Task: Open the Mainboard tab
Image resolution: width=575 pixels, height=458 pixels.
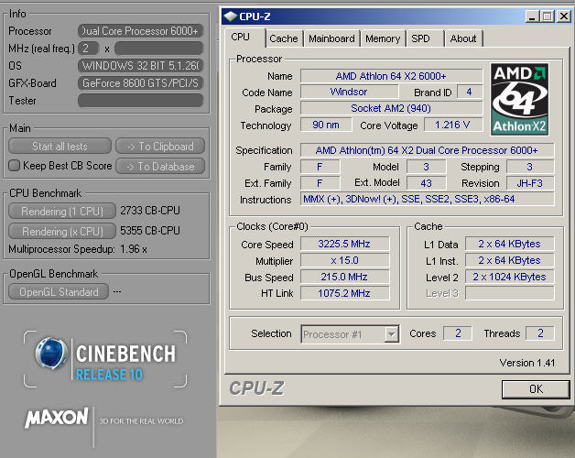Action: click(331, 38)
